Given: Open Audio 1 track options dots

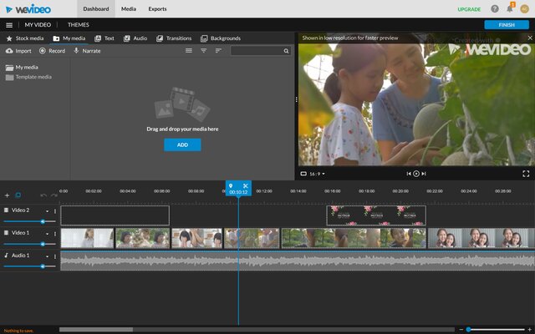Looking at the screenshot, I should pyautogui.click(x=55, y=256).
